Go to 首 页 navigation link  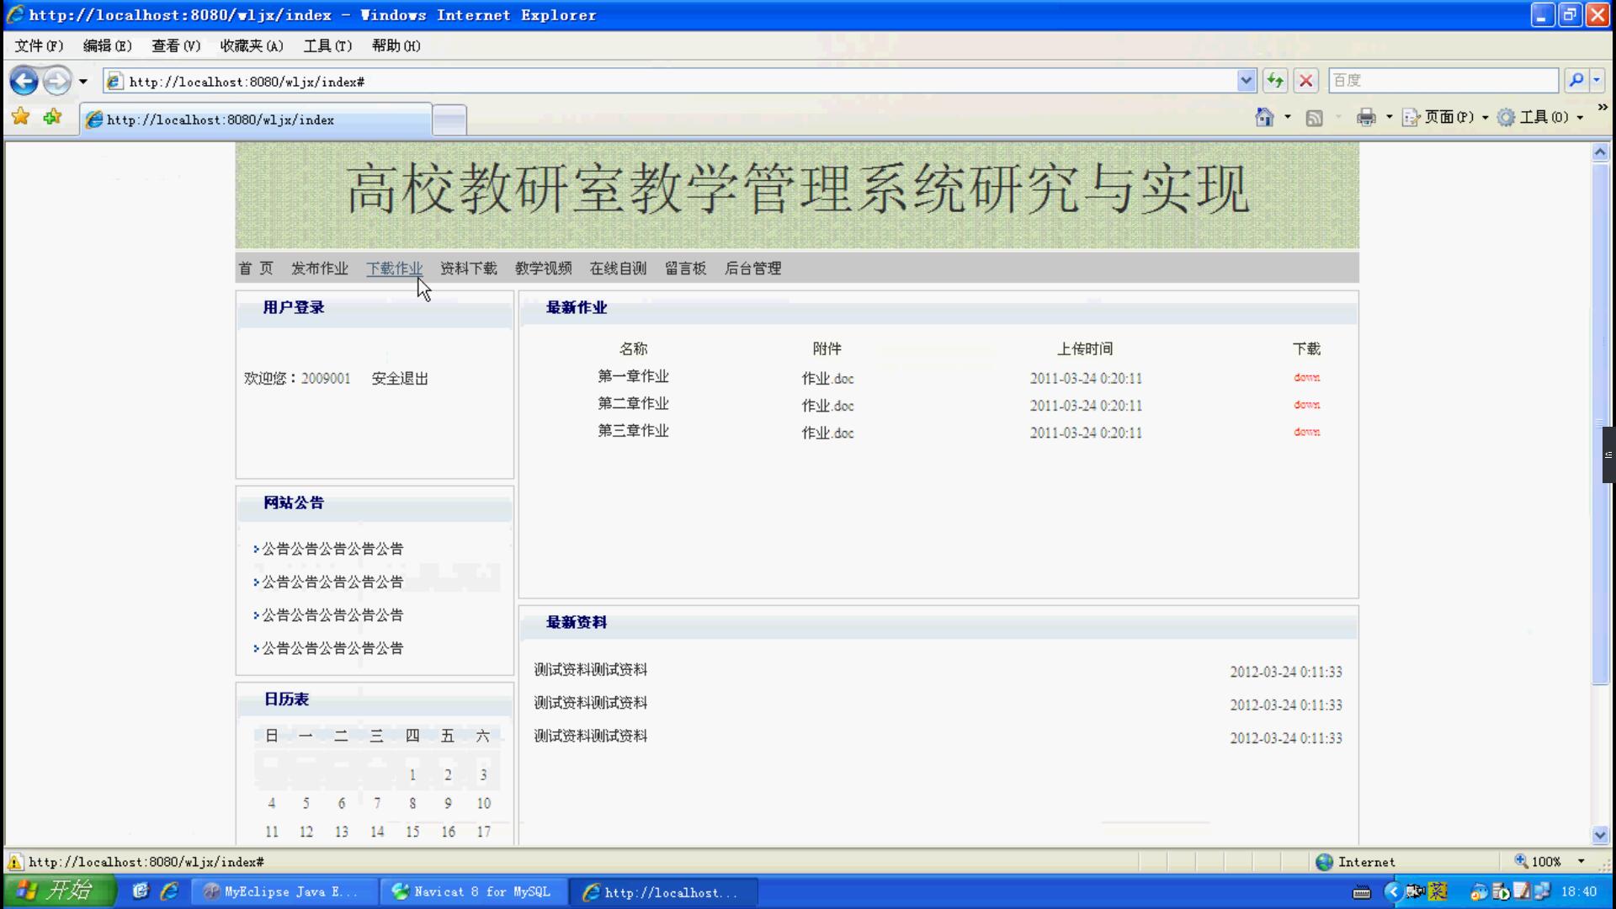[256, 268]
